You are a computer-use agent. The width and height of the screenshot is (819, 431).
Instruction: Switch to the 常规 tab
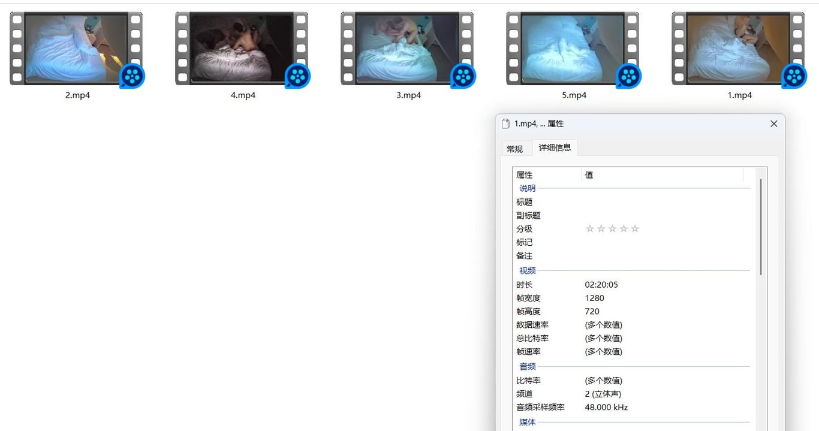coord(514,149)
